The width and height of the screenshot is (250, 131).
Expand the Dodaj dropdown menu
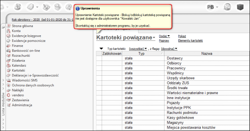pyautogui.click(x=164, y=36)
